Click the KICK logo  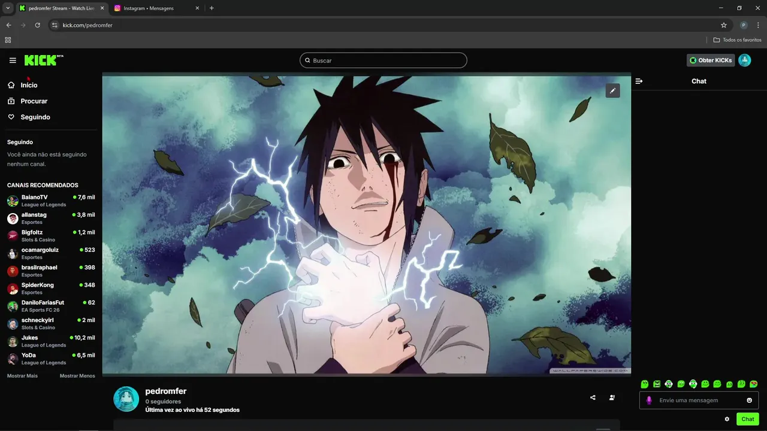coord(44,60)
